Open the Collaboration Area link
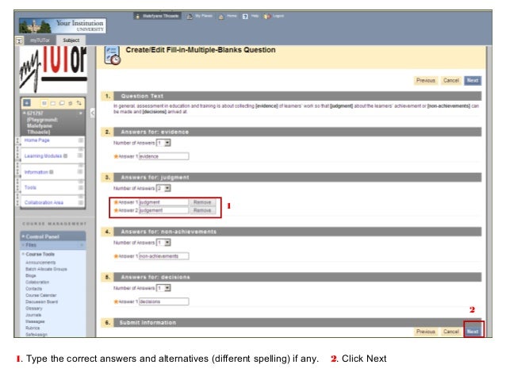Viewport: 506px width, 380px height. coord(44,203)
